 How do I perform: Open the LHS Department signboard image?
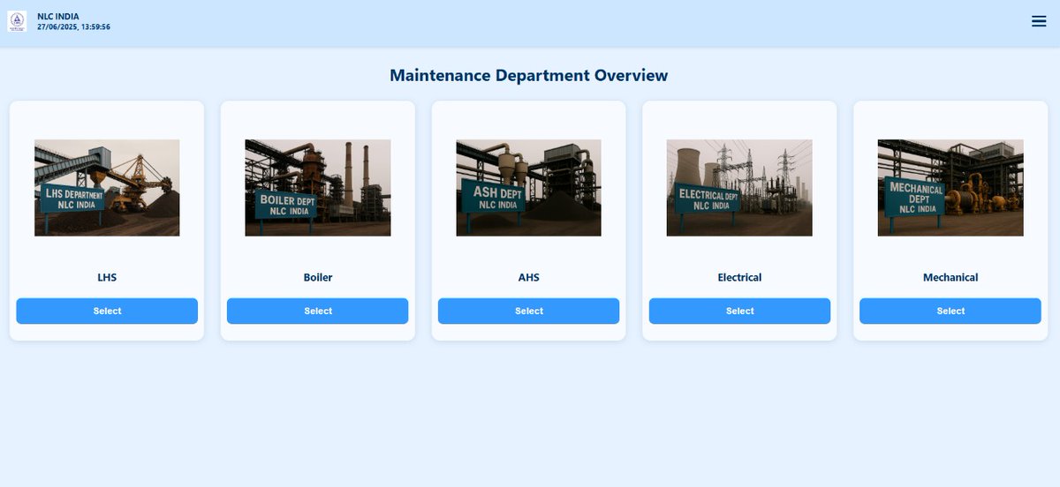107,188
